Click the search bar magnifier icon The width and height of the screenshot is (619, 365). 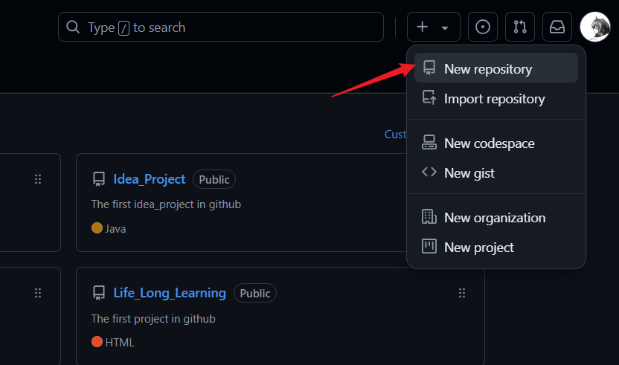point(73,27)
